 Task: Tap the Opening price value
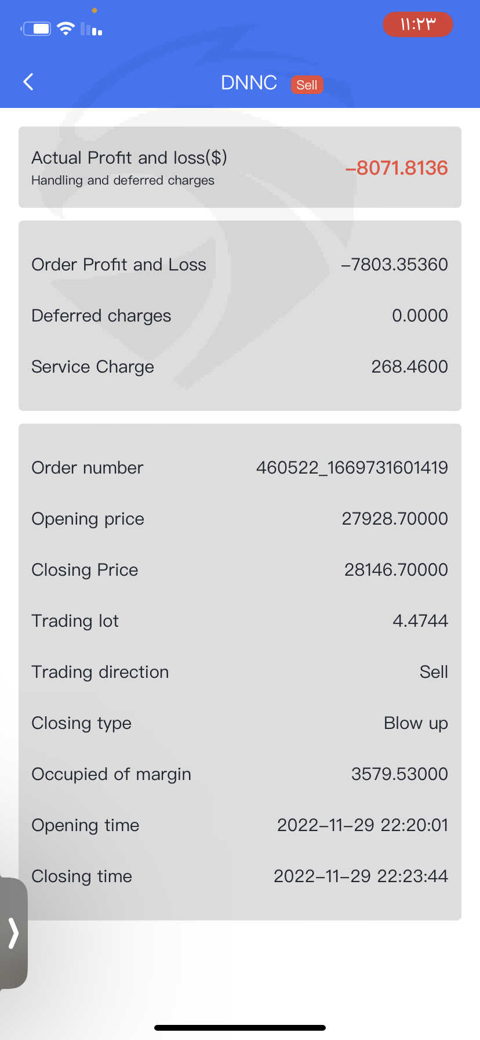(x=394, y=519)
